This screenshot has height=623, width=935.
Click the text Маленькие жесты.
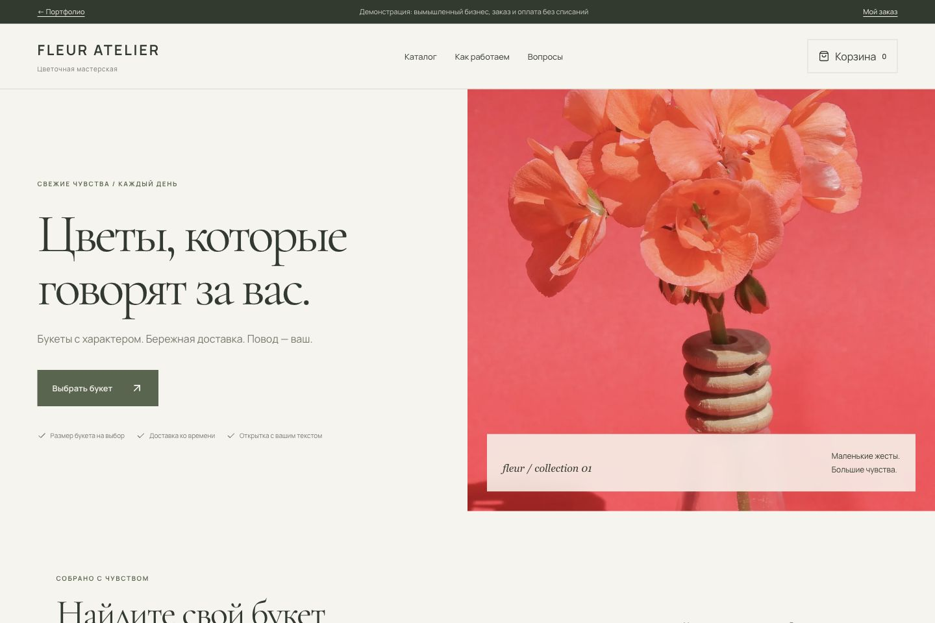point(865,456)
